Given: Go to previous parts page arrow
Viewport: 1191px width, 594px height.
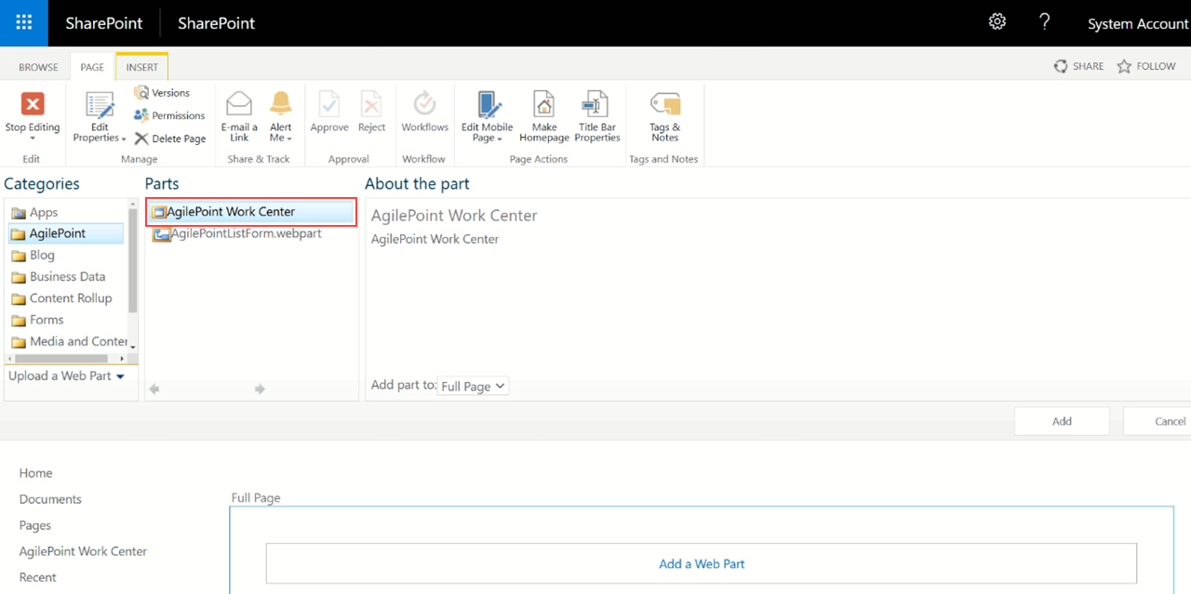Looking at the screenshot, I should 154,389.
